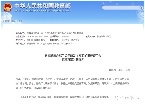Image resolution: width=145 pixels, height=104 pixels.
Task: Click the breadcrumb arrow separator
Action: coord(17,21)
